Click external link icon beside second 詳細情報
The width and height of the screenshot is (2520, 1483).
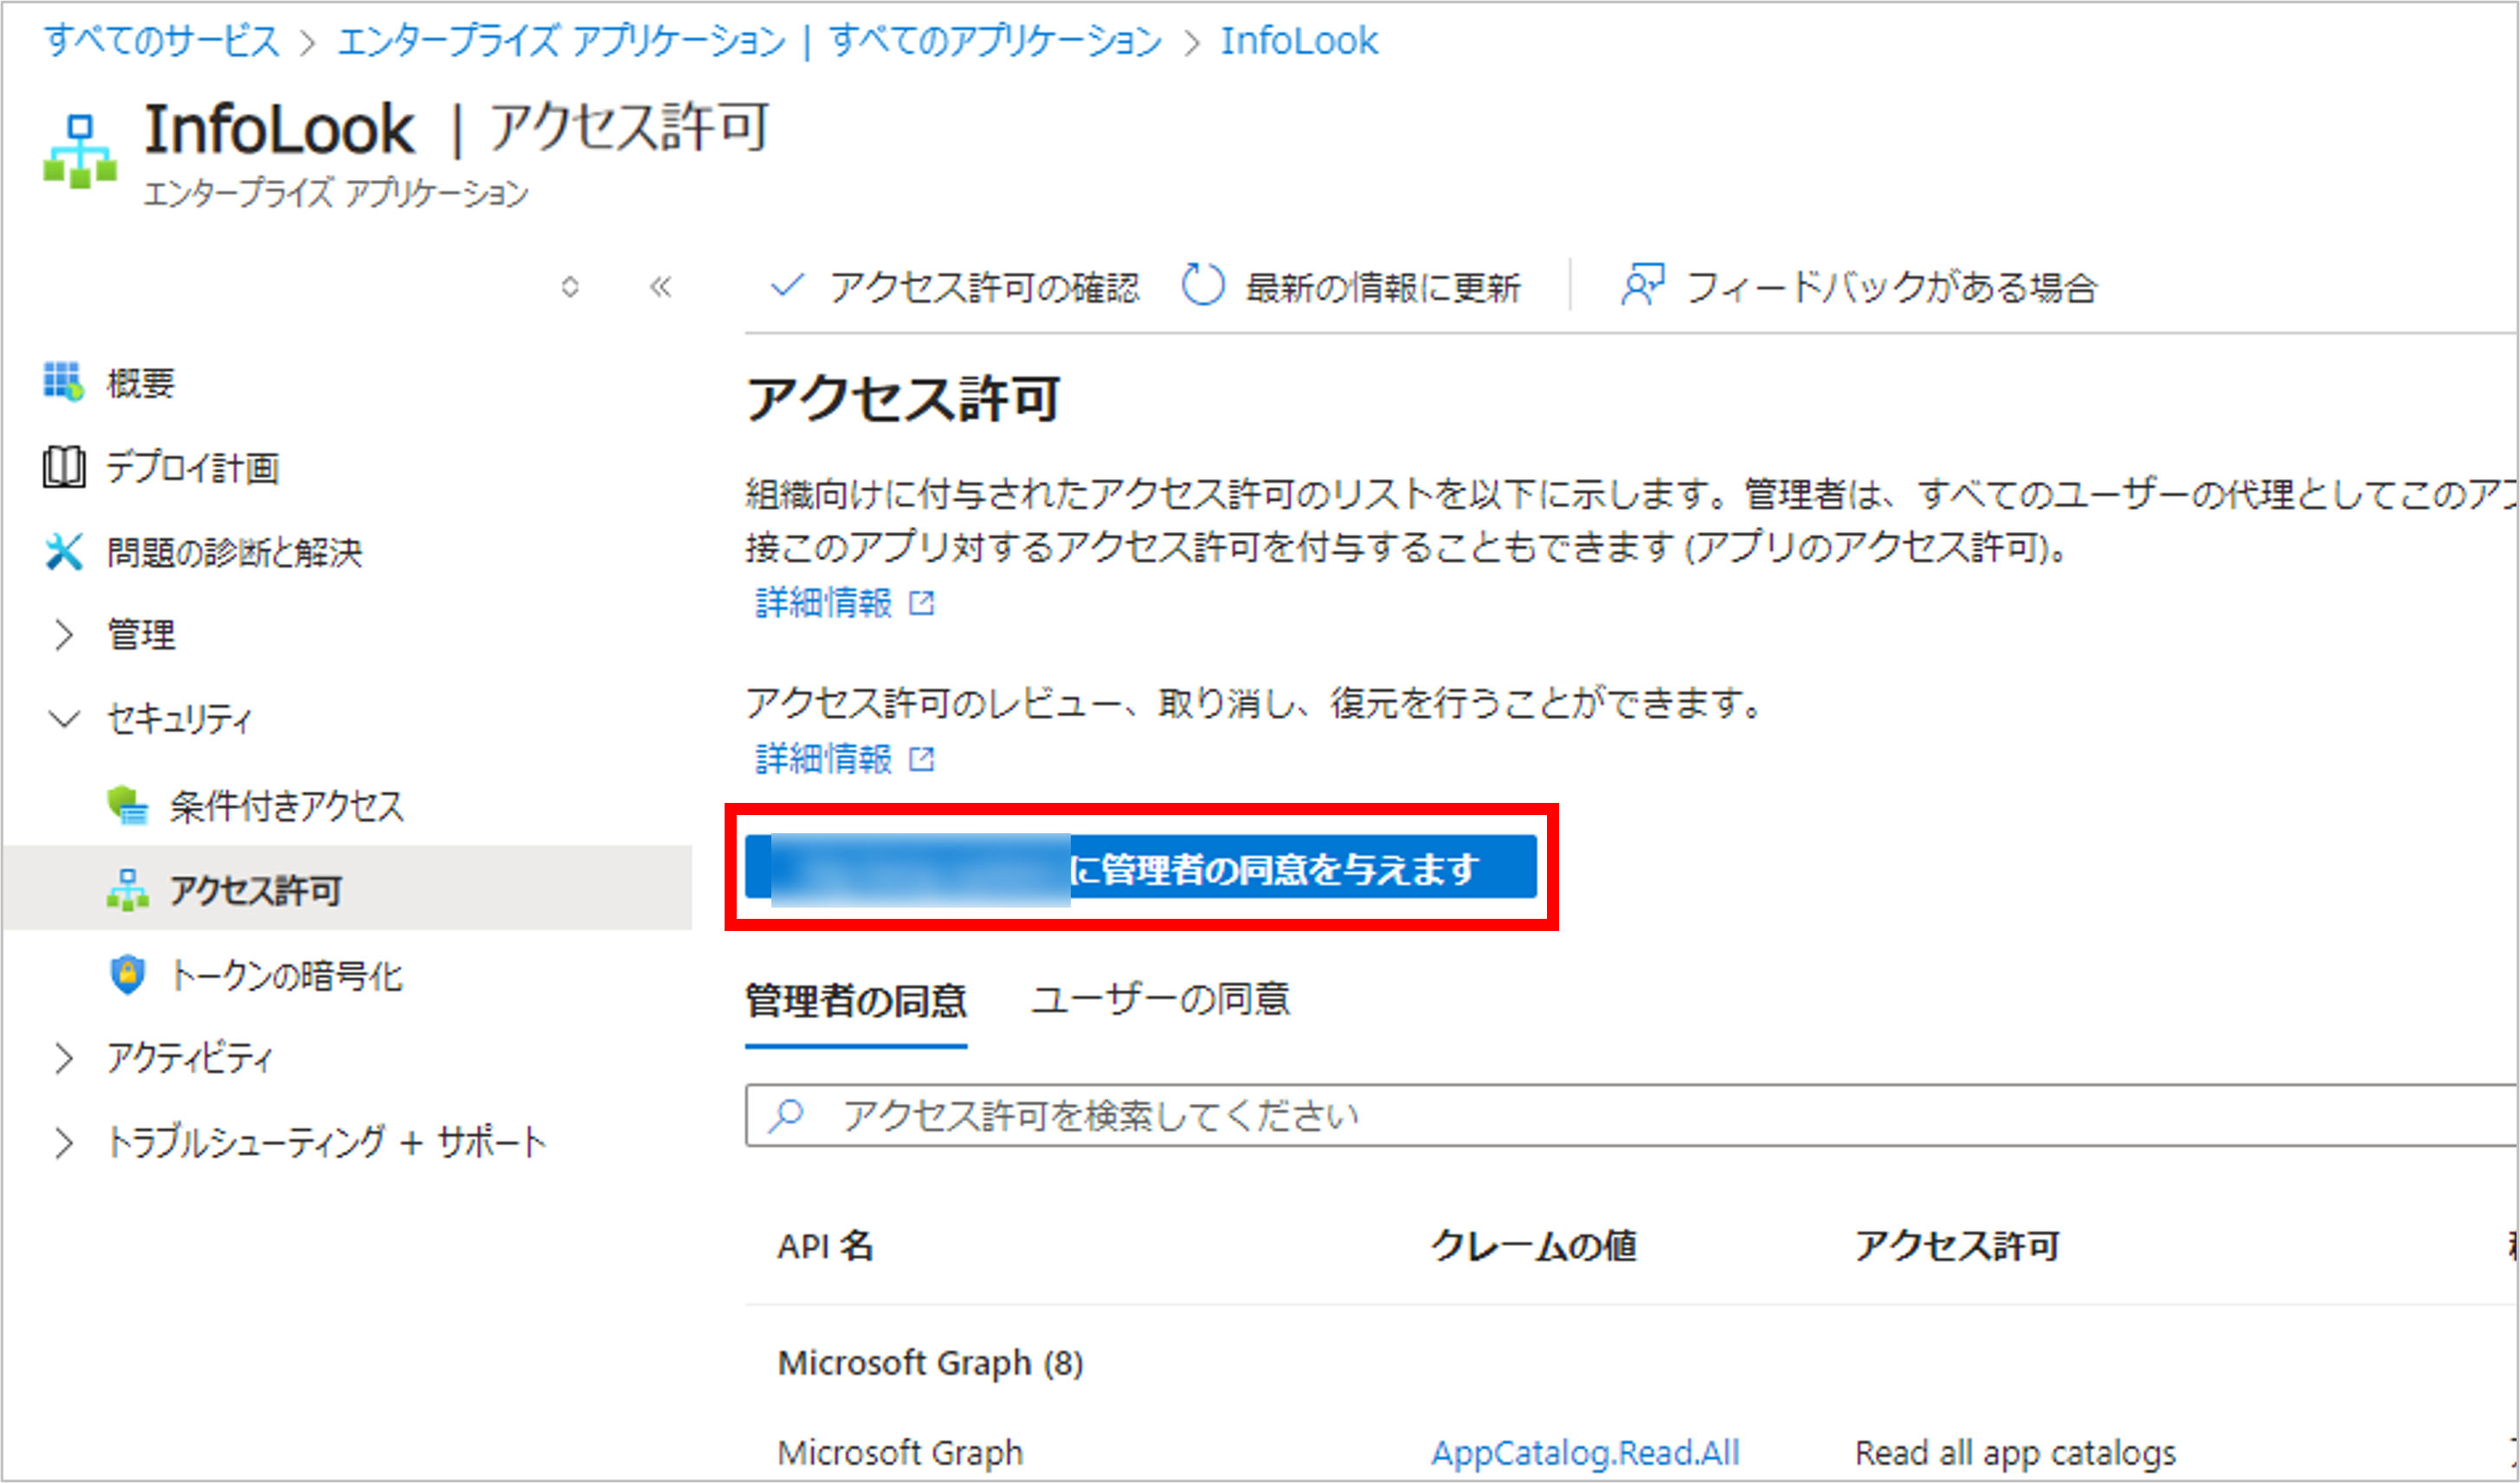[x=921, y=760]
